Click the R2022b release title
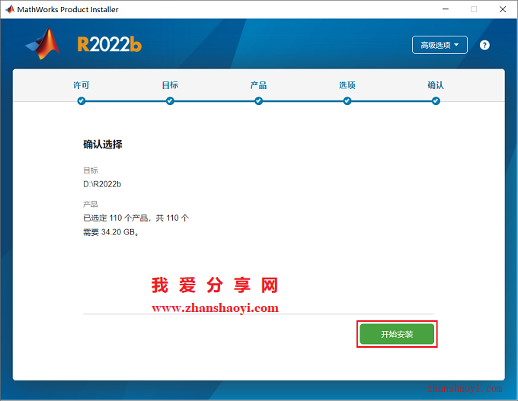The width and height of the screenshot is (518, 401). [x=110, y=45]
